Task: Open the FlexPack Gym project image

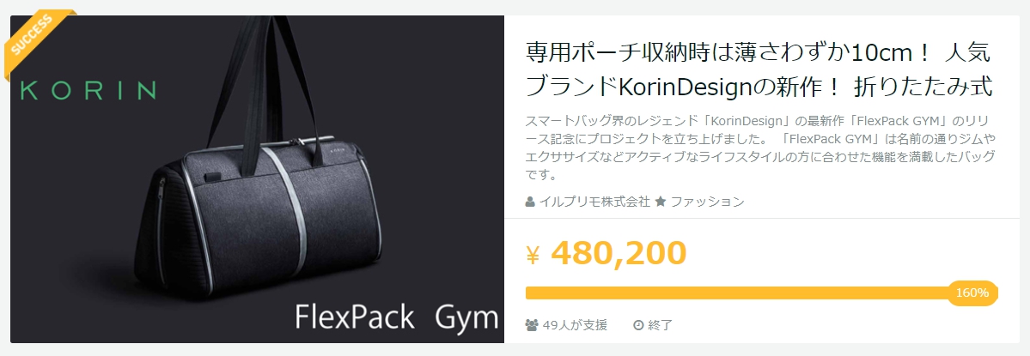Action: 258,179
